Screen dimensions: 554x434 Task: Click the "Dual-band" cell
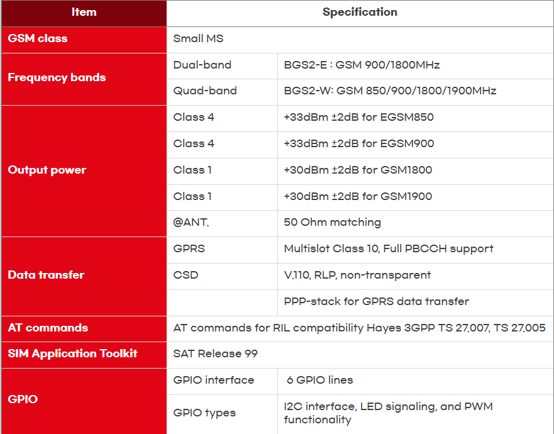tap(202, 65)
